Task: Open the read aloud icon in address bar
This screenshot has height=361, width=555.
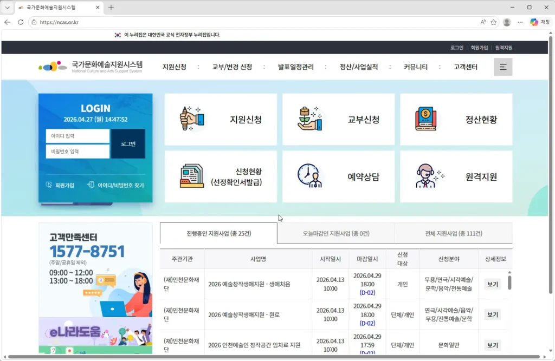Action: tap(483, 22)
